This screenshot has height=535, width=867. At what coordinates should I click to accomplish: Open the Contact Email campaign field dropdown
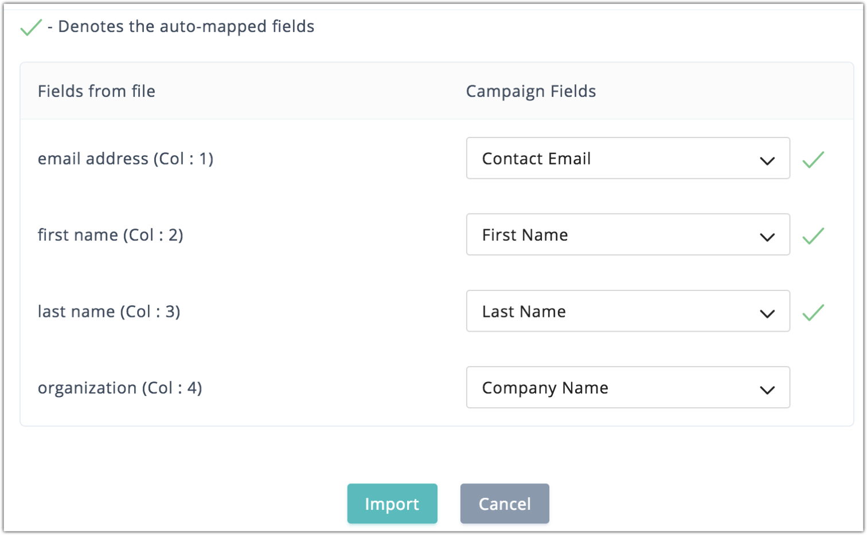point(627,158)
